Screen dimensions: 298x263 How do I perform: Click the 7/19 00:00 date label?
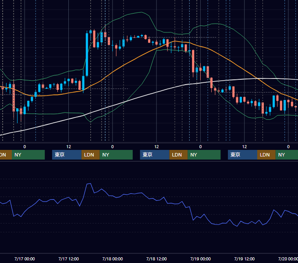[201, 259]
